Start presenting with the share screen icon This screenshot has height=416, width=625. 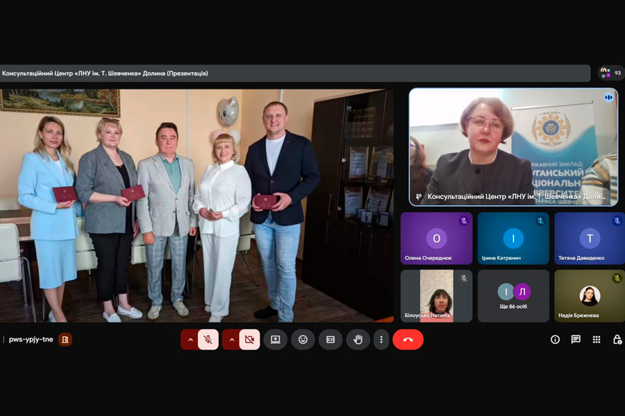(276, 340)
